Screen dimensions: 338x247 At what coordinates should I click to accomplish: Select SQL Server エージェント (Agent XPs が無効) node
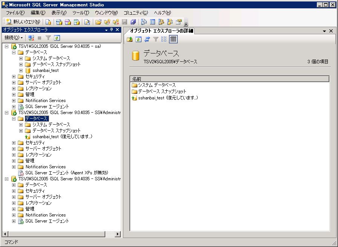[67, 173]
